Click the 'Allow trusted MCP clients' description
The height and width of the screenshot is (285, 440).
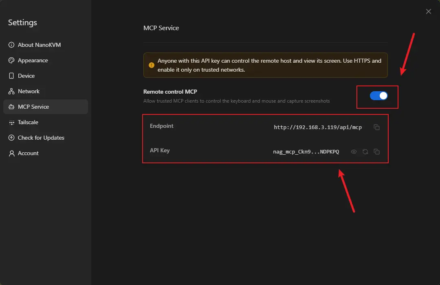(237, 101)
